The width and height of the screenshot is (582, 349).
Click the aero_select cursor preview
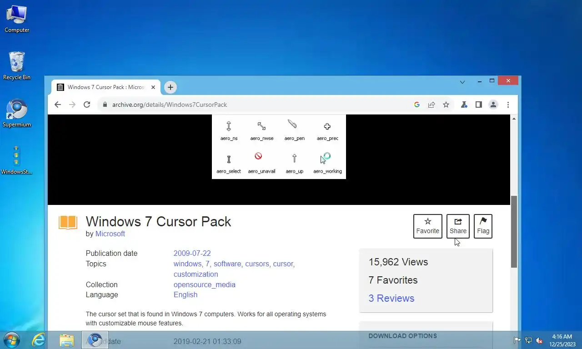click(229, 164)
